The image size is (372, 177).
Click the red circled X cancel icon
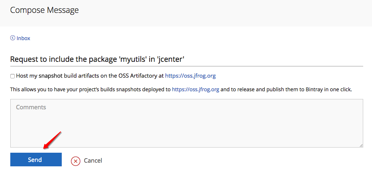76,160
